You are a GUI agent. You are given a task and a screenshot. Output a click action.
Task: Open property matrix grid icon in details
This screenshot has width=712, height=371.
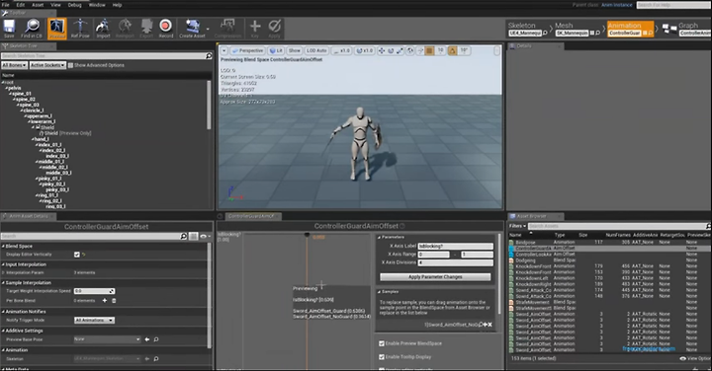[x=194, y=236]
